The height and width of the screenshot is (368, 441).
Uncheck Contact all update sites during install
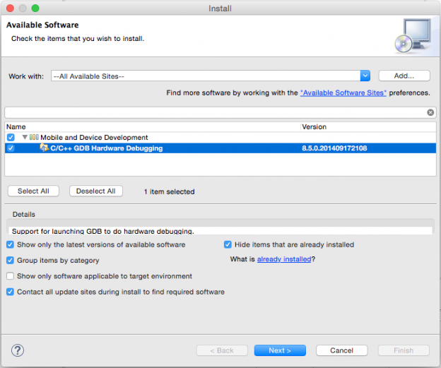pyautogui.click(x=10, y=292)
